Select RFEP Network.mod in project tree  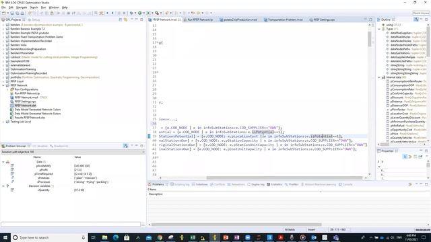(x=26, y=97)
